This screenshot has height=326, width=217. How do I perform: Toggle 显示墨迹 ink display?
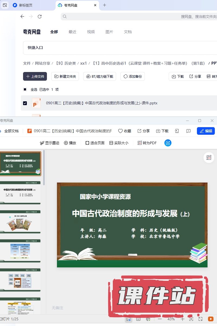[x=50, y=143]
